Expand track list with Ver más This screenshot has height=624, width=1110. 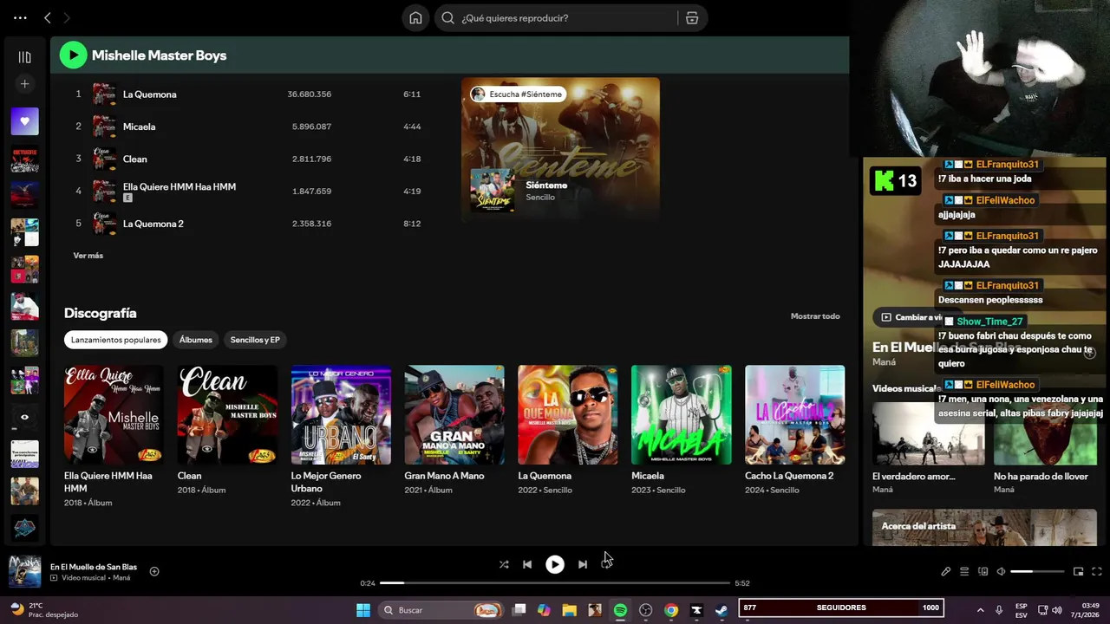pyautogui.click(x=88, y=256)
